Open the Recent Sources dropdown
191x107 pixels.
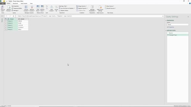pos(110,8)
